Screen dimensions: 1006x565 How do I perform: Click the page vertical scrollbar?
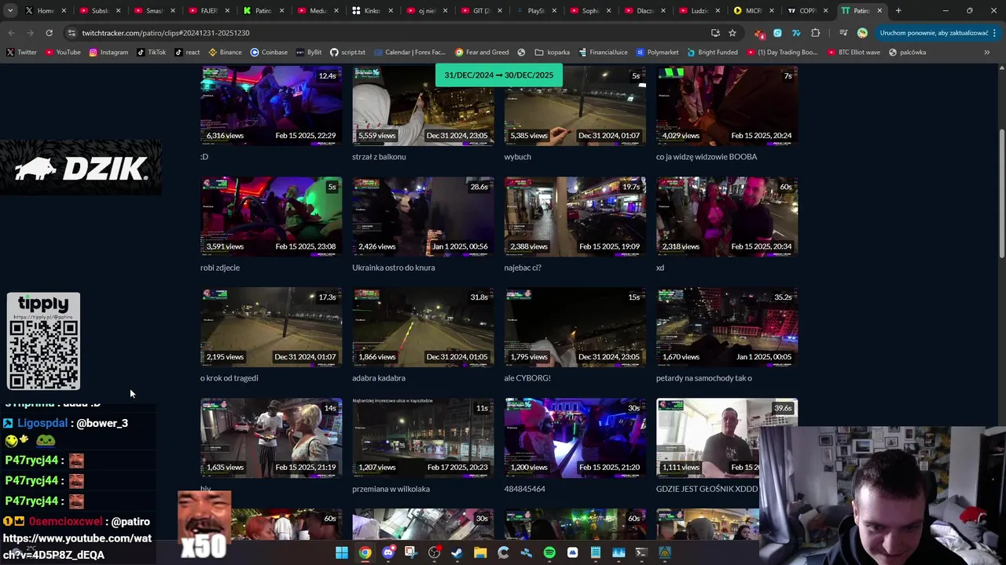pos(1001,192)
